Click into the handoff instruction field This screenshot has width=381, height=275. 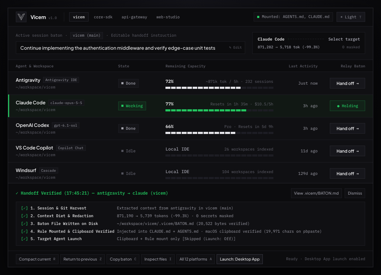tap(130, 48)
